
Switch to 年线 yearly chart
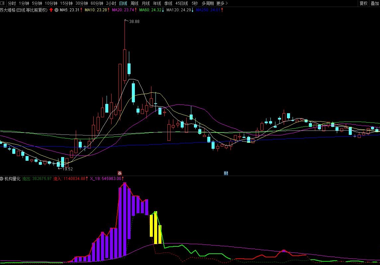click(x=157, y=3)
